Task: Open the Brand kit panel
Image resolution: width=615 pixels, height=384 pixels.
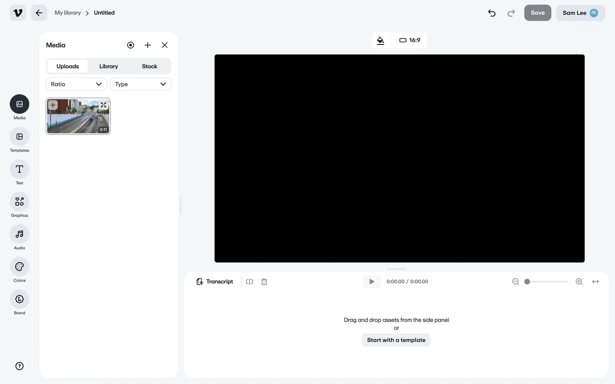Action: (x=19, y=299)
